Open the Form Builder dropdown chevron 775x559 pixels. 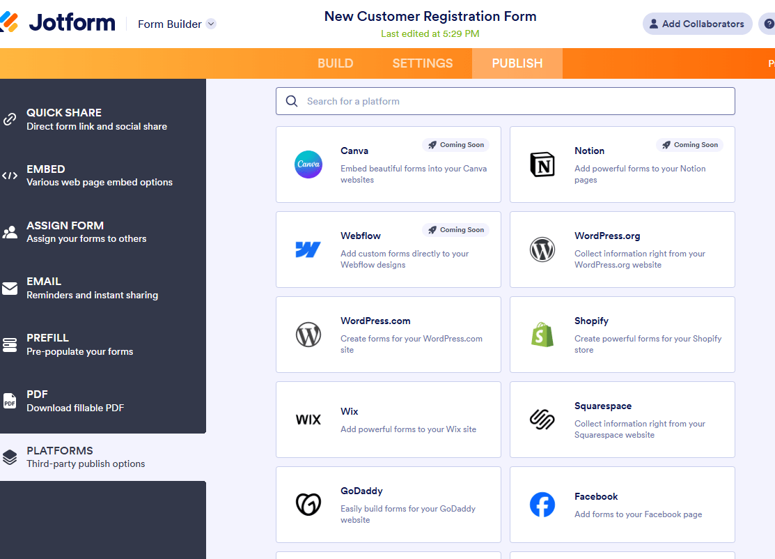[x=211, y=24]
